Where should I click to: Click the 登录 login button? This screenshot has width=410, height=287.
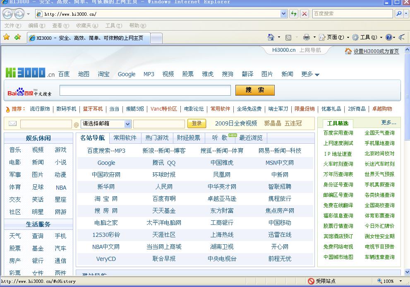pyautogui.click(x=197, y=123)
